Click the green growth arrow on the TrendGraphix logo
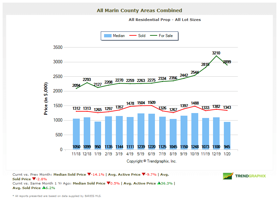 230,175
